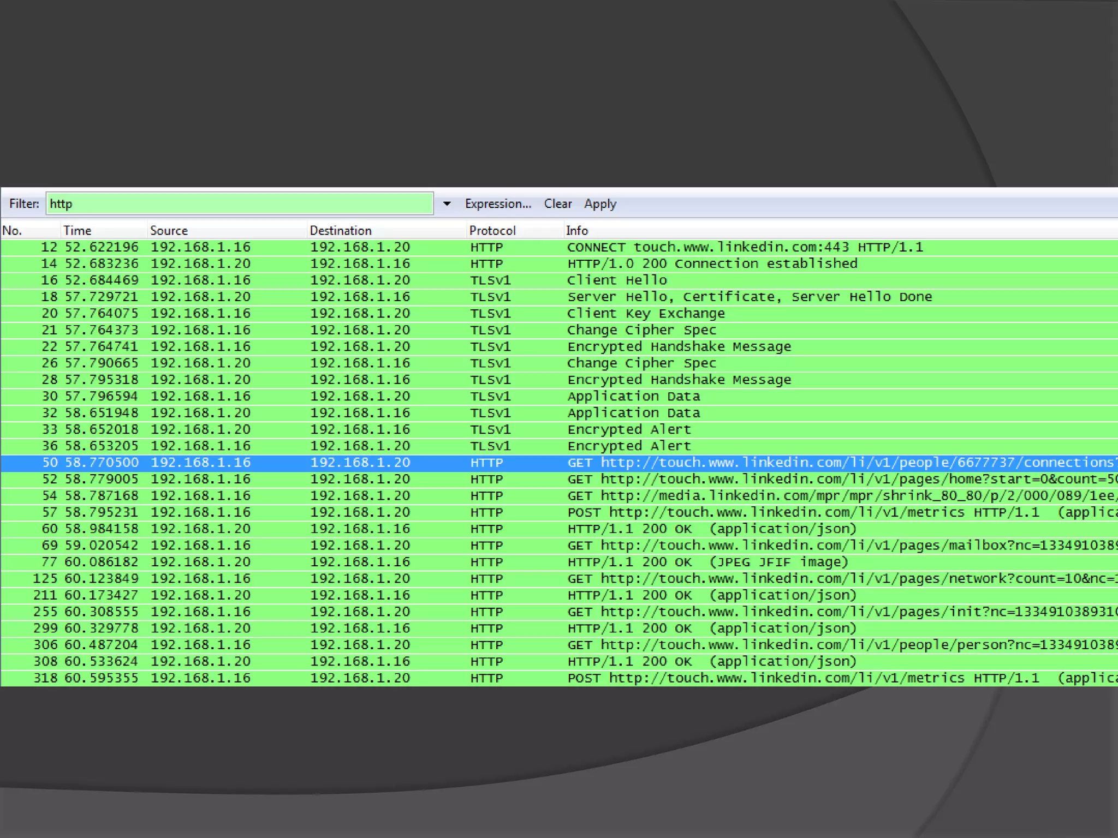Open the filter history dropdown arrow
The height and width of the screenshot is (838, 1118).
tap(447, 204)
